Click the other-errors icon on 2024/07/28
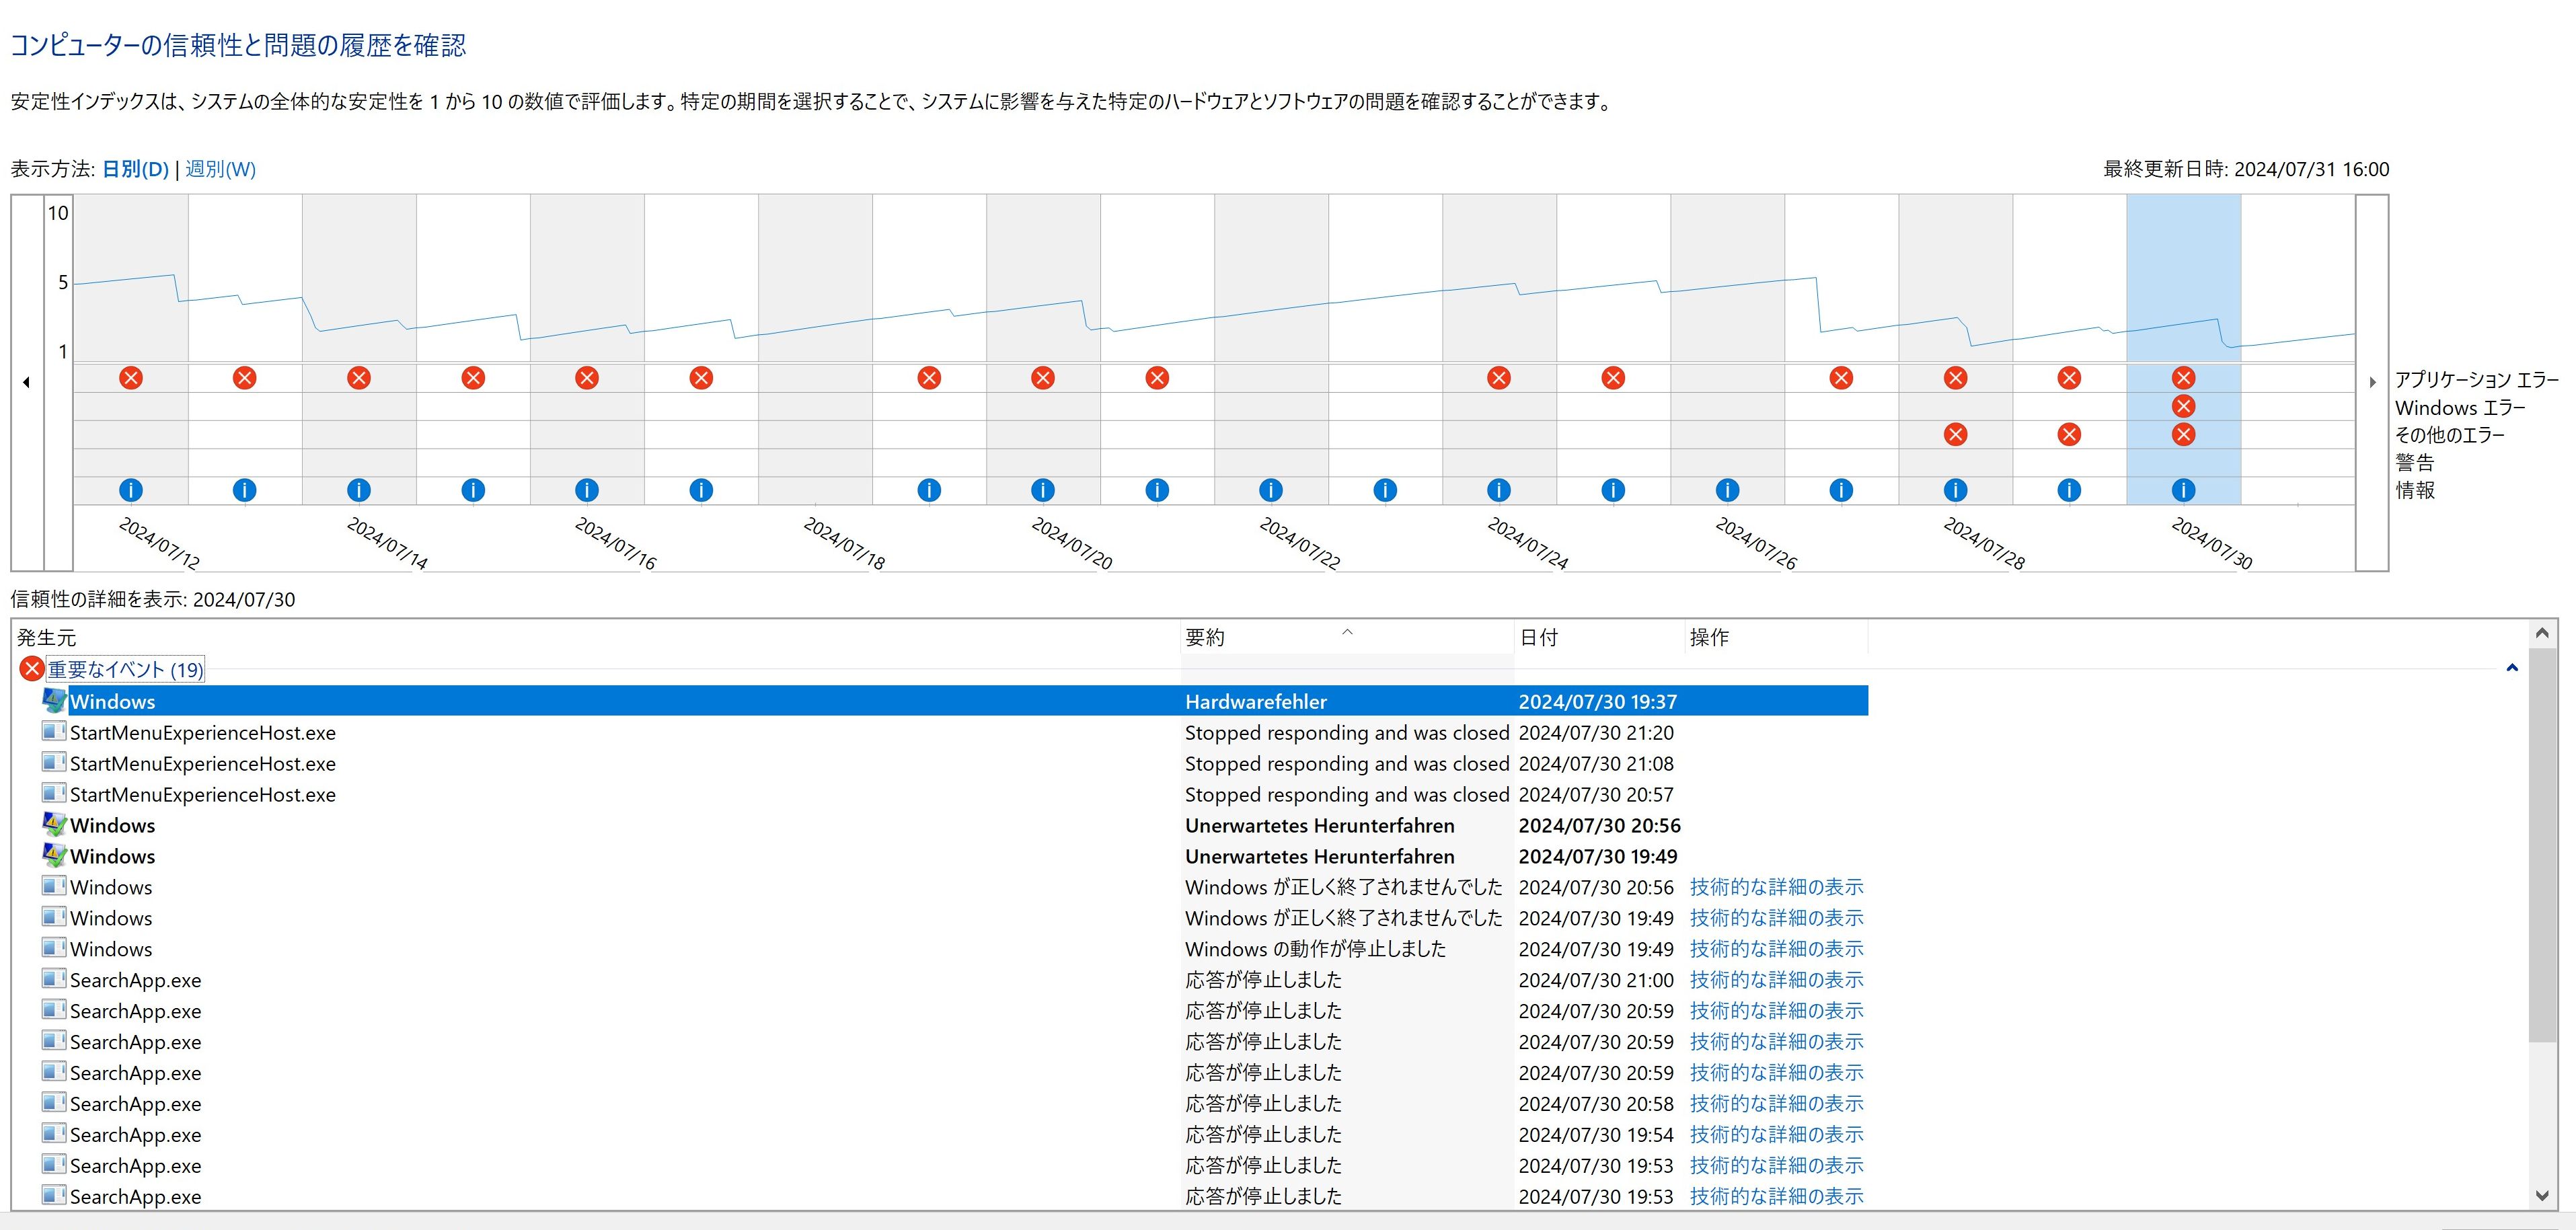The height and width of the screenshot is (1230, 2576). (1955, 434)
